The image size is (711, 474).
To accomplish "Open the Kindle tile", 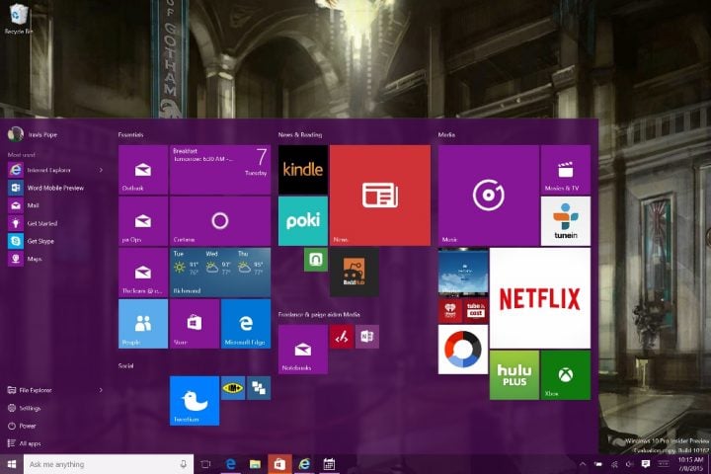I will point(303,170).
